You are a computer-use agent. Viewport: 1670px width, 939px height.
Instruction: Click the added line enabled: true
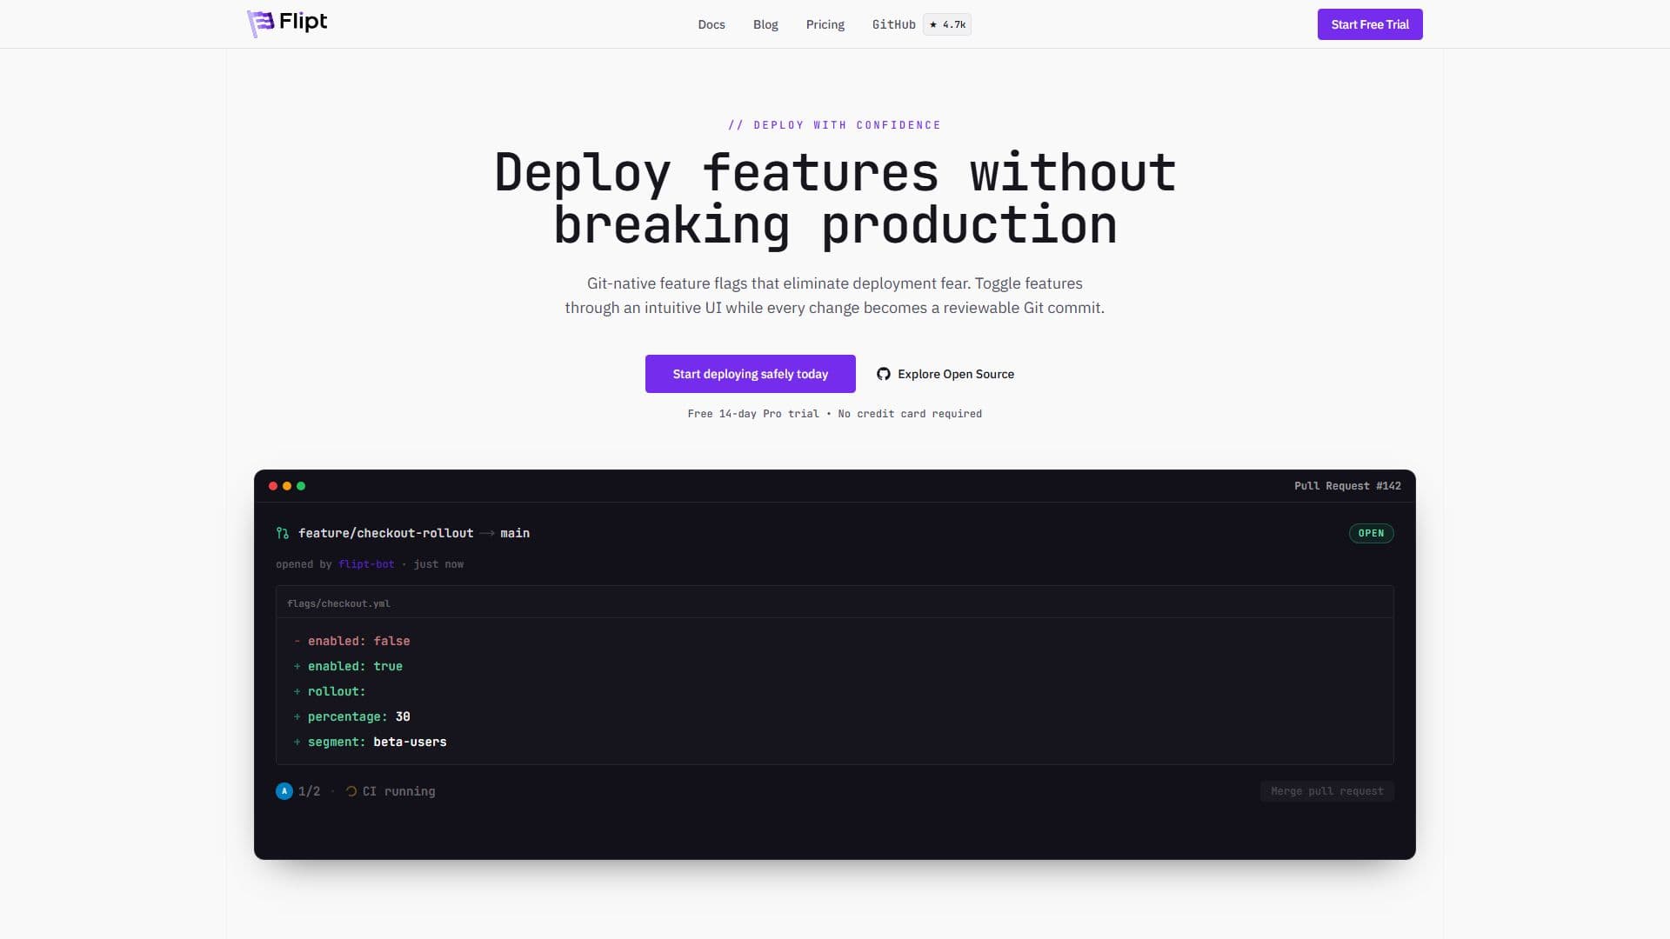tap(355, 666)
